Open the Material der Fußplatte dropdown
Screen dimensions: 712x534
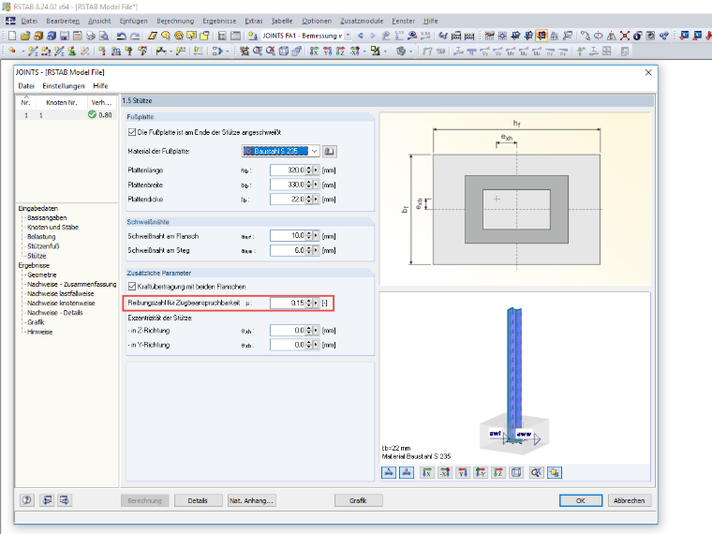(314, 151)
